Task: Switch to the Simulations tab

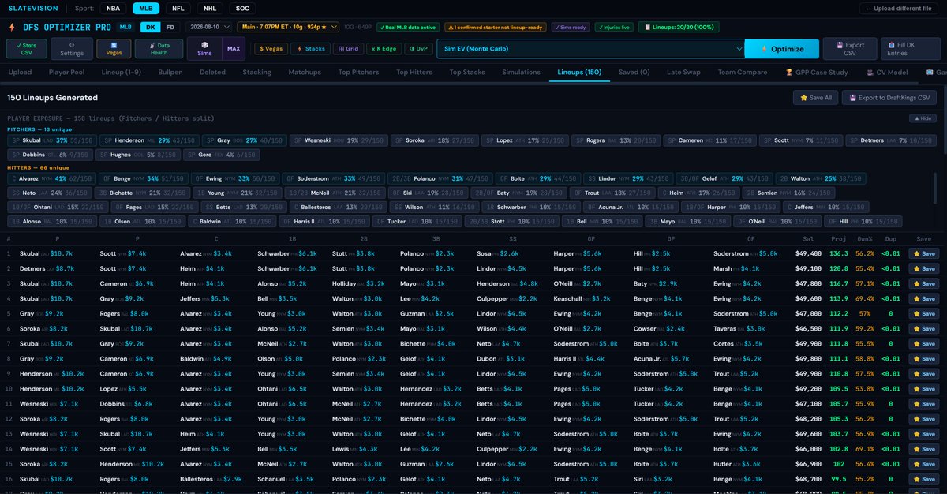Action: point(521,73)
